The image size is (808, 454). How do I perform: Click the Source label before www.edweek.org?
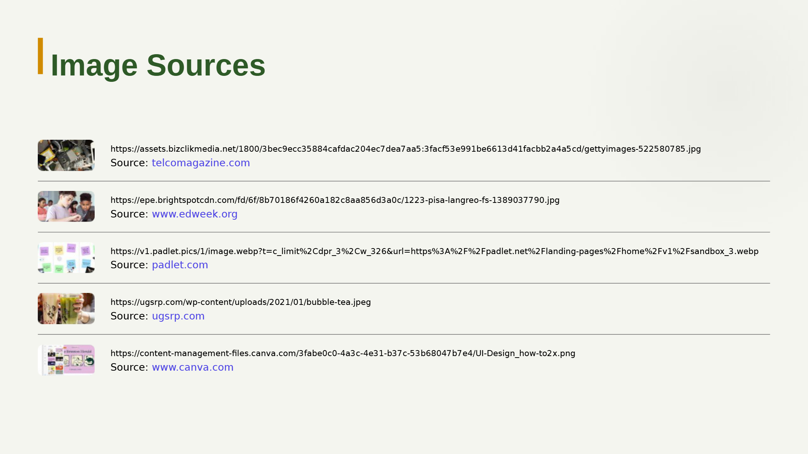coord(129,214)
